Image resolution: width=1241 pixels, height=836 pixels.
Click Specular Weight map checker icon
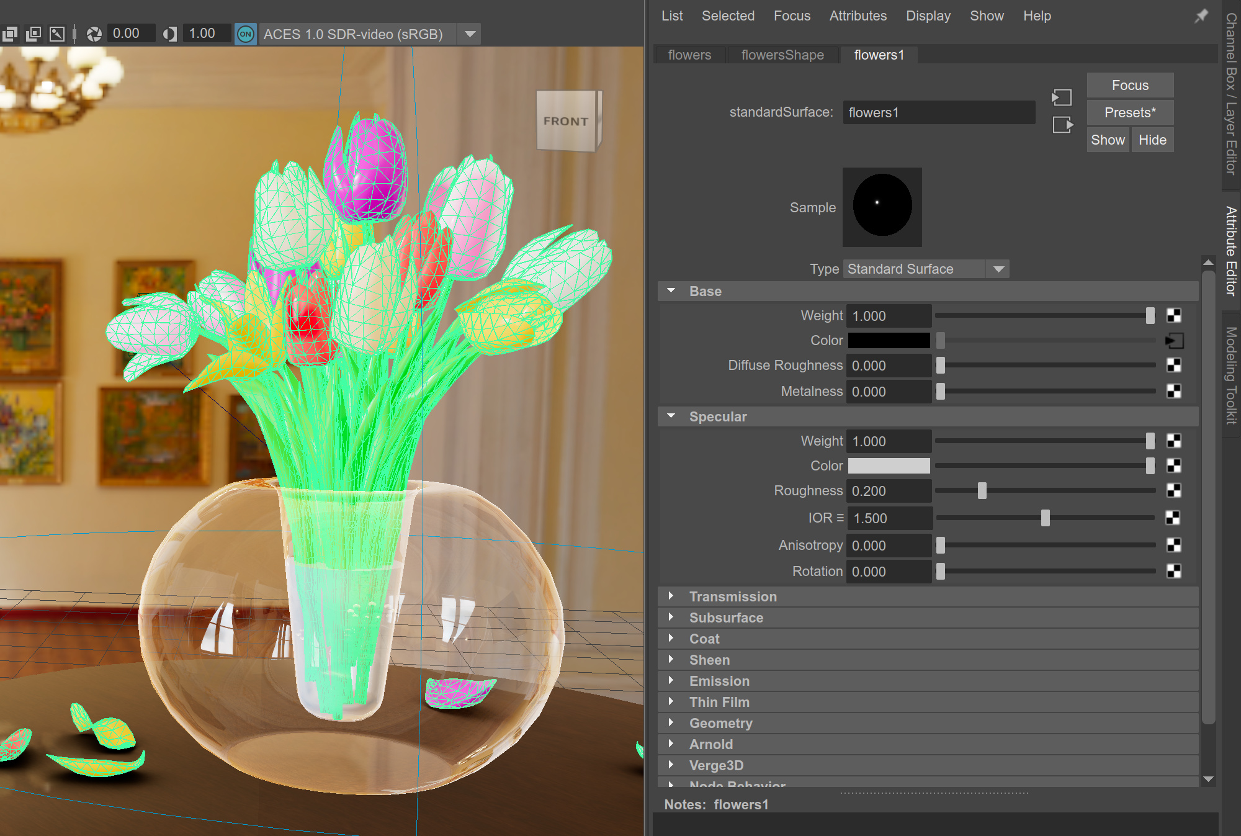[1173, 441]
